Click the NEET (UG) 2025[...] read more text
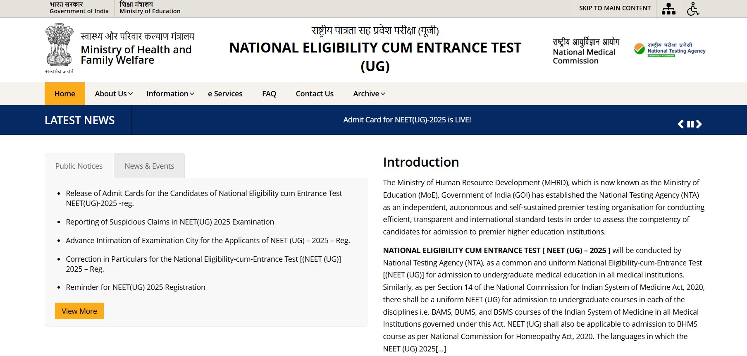 (415, 349)
